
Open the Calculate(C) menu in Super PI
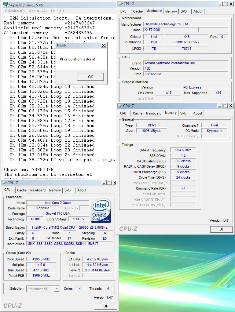[15, 11]
